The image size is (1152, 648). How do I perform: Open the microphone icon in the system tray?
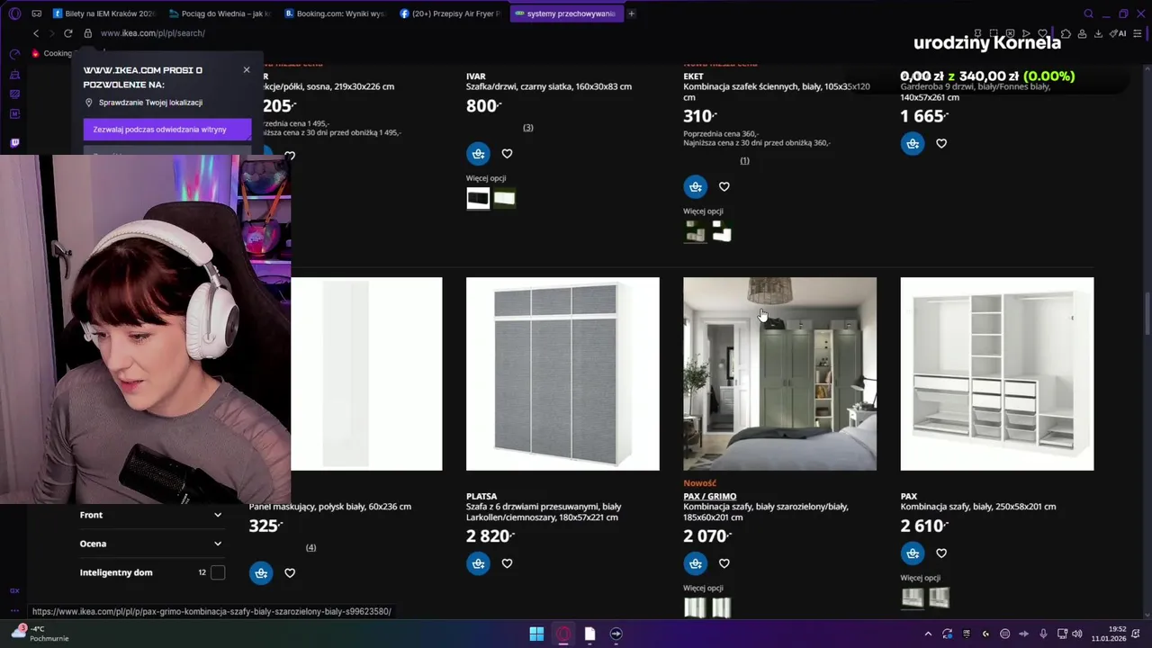coord(1043,634)
